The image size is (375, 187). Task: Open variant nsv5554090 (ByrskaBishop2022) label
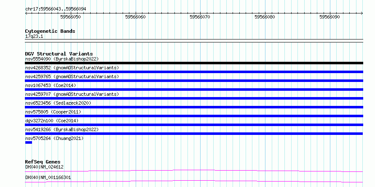coord(62,59)
